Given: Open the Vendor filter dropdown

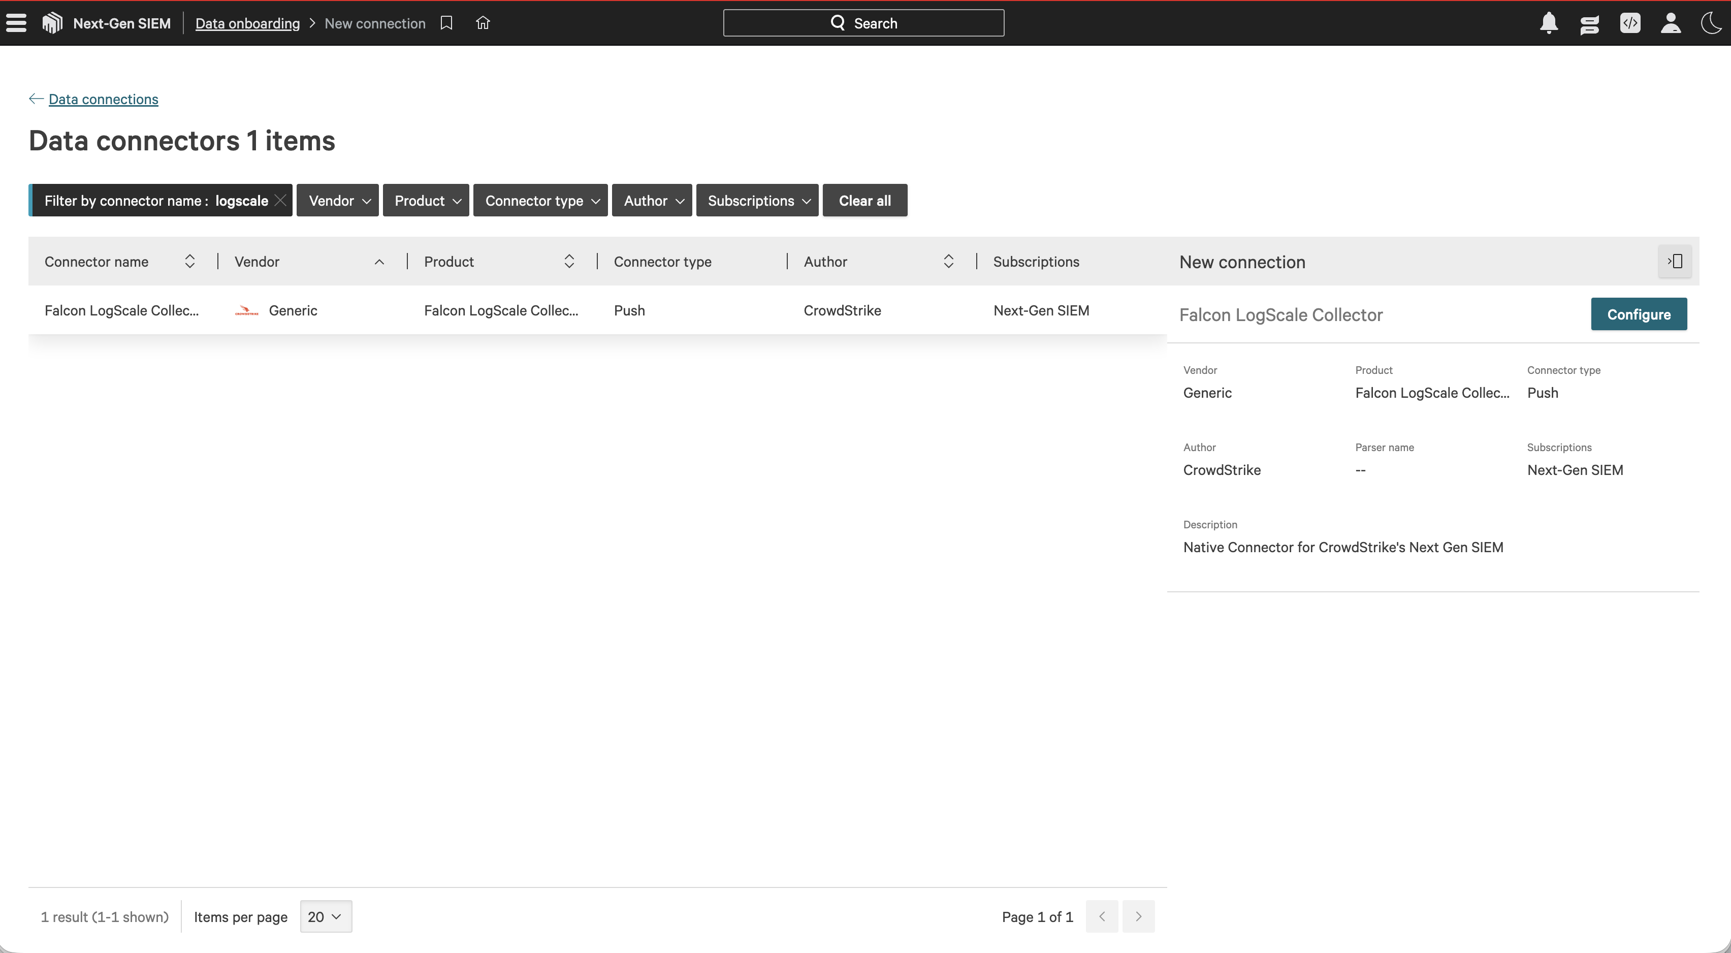Looking at the screenshot, I should (338, 200).
